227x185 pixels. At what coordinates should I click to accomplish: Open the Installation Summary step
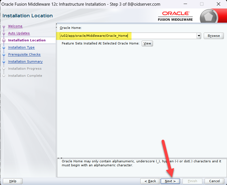click(25, 61)
